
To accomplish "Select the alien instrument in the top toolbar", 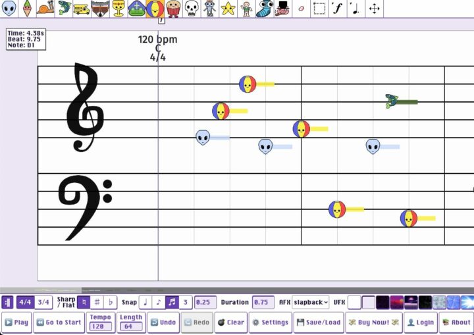I will 9,9.
